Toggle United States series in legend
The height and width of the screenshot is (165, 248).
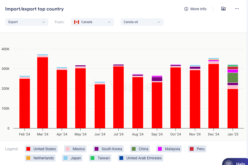coord(41,149)
